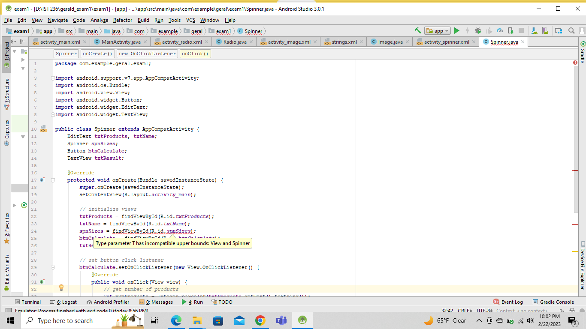Image resolution: width=586 pixels, height=329 pixels.
Task: Click the onClick() breadcrumb chip
Action: coord(195,53)
